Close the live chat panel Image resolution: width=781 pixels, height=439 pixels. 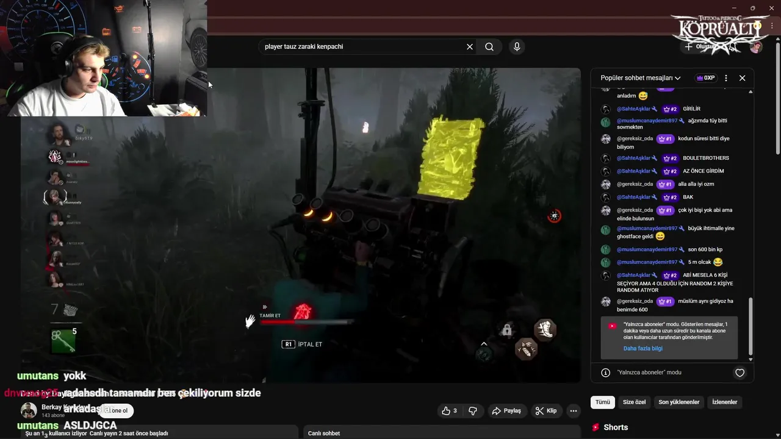coord(742,78)
